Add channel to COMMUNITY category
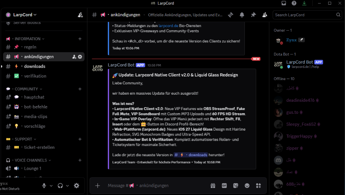The image size is (345, 195). (x=80, y=89)
